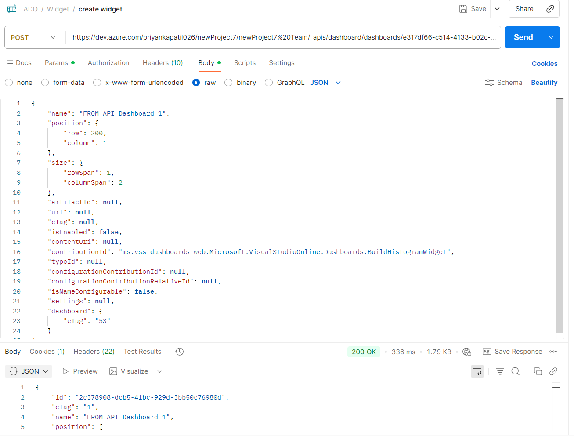Click the Visualize chart icon
This screenshot has height=436, width=574.
click(113, 371)
